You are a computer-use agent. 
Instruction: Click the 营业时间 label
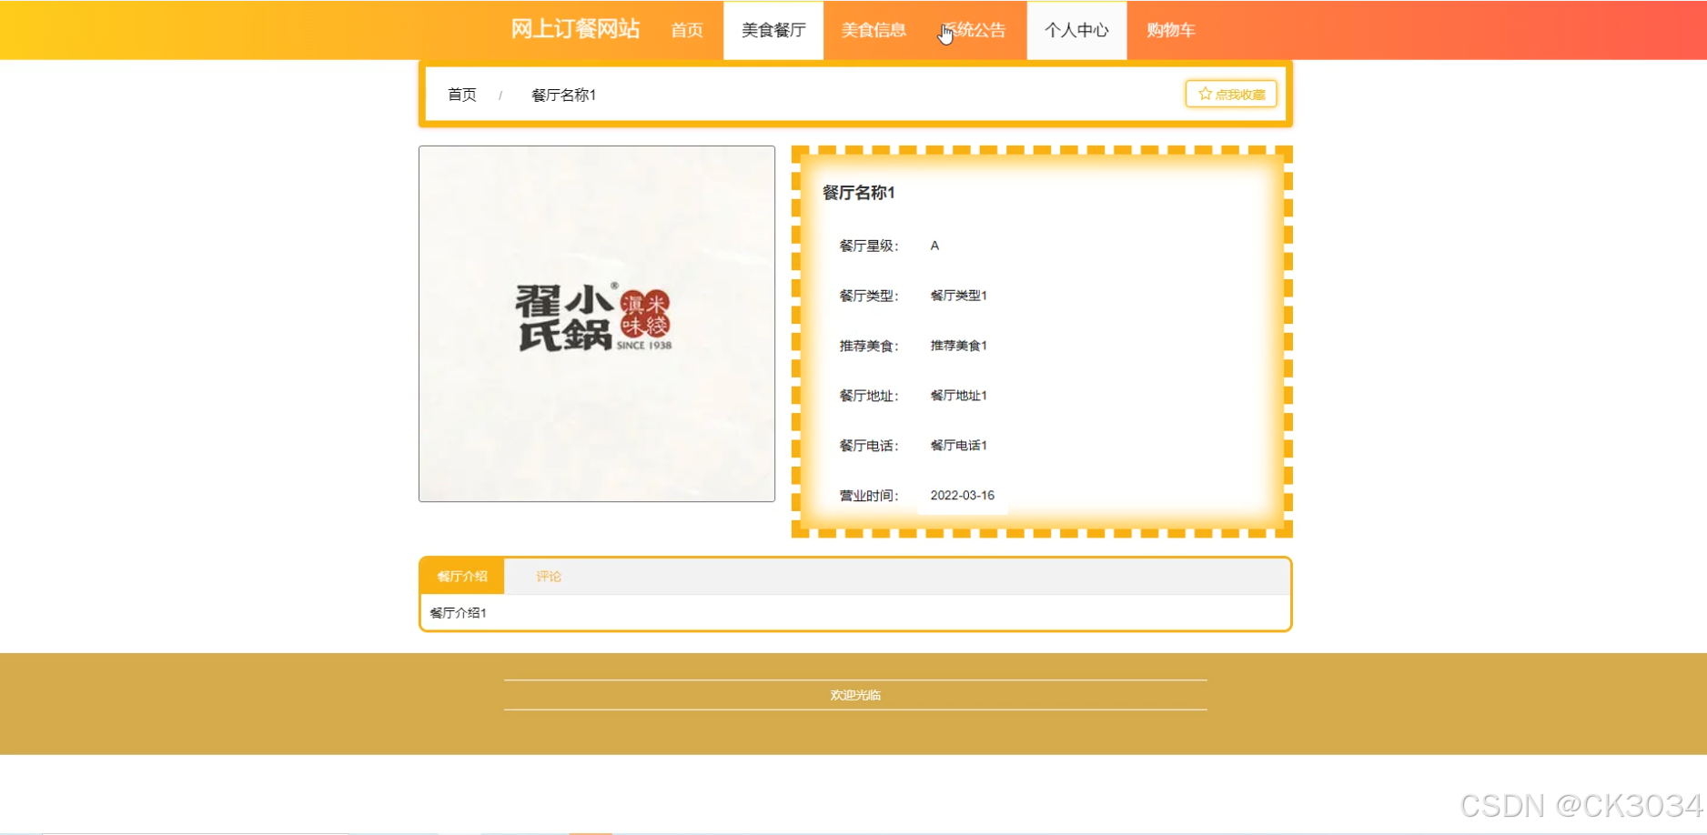point(868,496)
